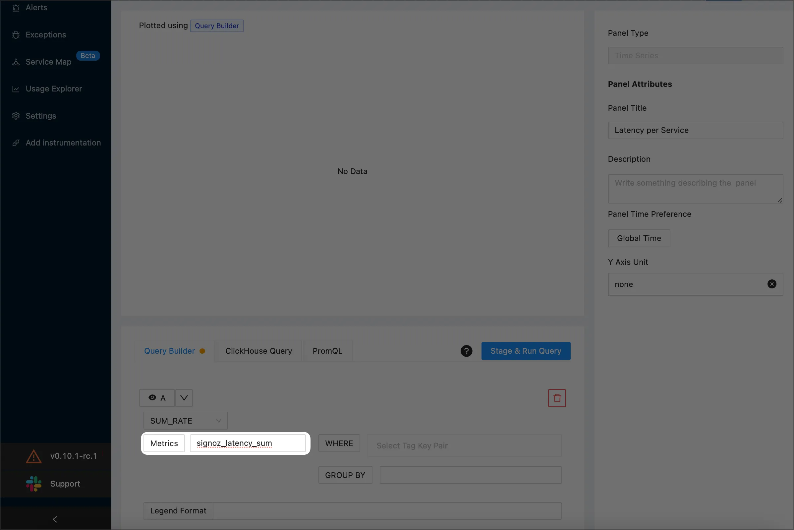The image size is (794, 530).
Task: Click the Select Tag Key Pair field
Action: [465, 445]
